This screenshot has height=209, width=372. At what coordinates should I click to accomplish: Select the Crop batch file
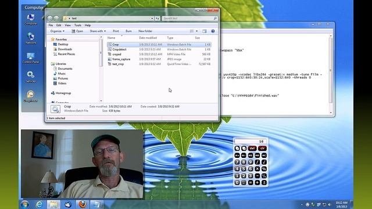(159, 45)
